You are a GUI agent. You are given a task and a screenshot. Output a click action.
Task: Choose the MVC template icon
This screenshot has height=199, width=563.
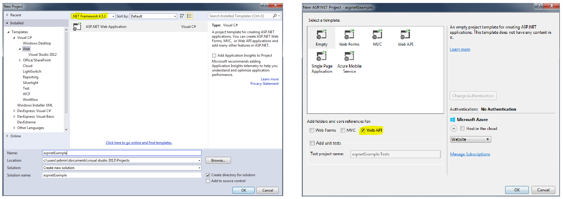(378, 34)
